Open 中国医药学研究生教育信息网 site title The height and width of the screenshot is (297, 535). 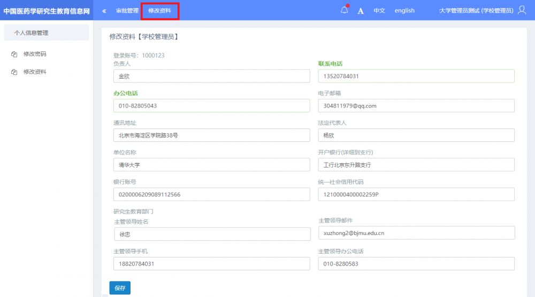47,11
